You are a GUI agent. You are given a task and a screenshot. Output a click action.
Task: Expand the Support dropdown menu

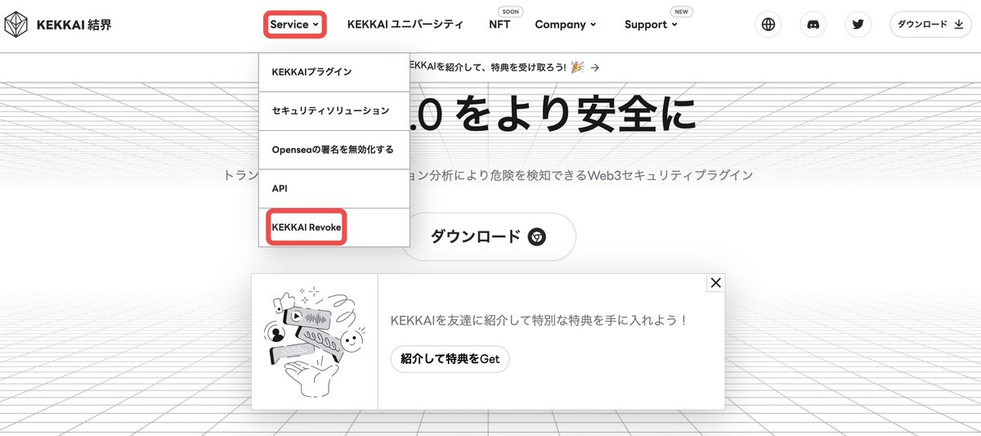pos(651,25)
